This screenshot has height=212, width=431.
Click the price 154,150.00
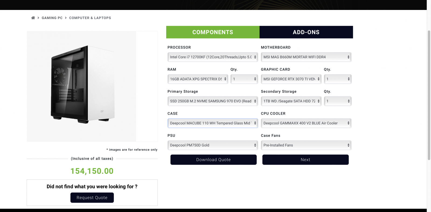point(92,171)
